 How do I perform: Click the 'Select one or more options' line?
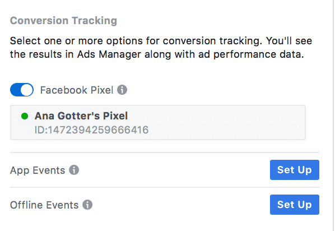pyautogui.click(x=161, y=41)
